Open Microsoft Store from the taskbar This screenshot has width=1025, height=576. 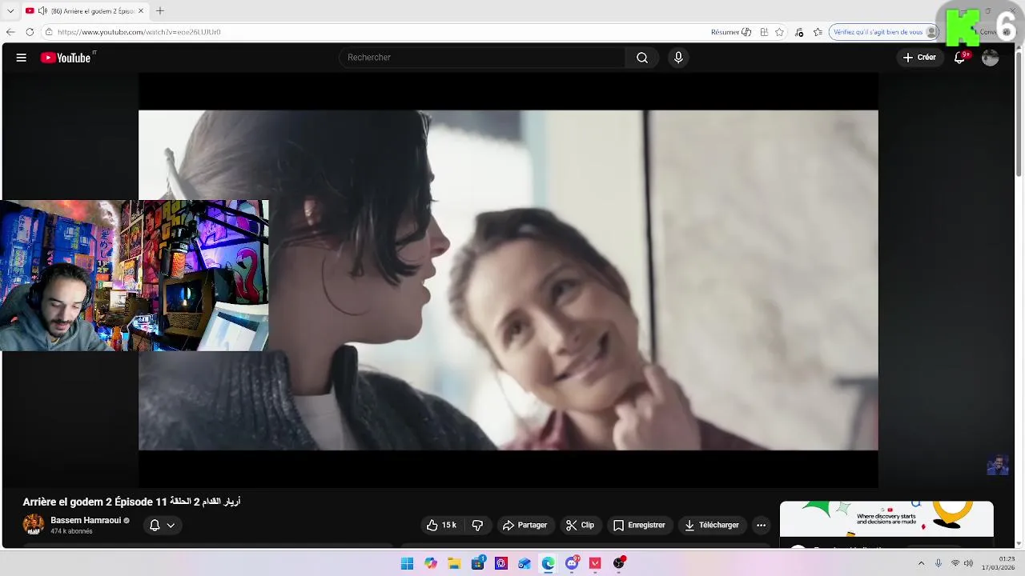(478, 563)
